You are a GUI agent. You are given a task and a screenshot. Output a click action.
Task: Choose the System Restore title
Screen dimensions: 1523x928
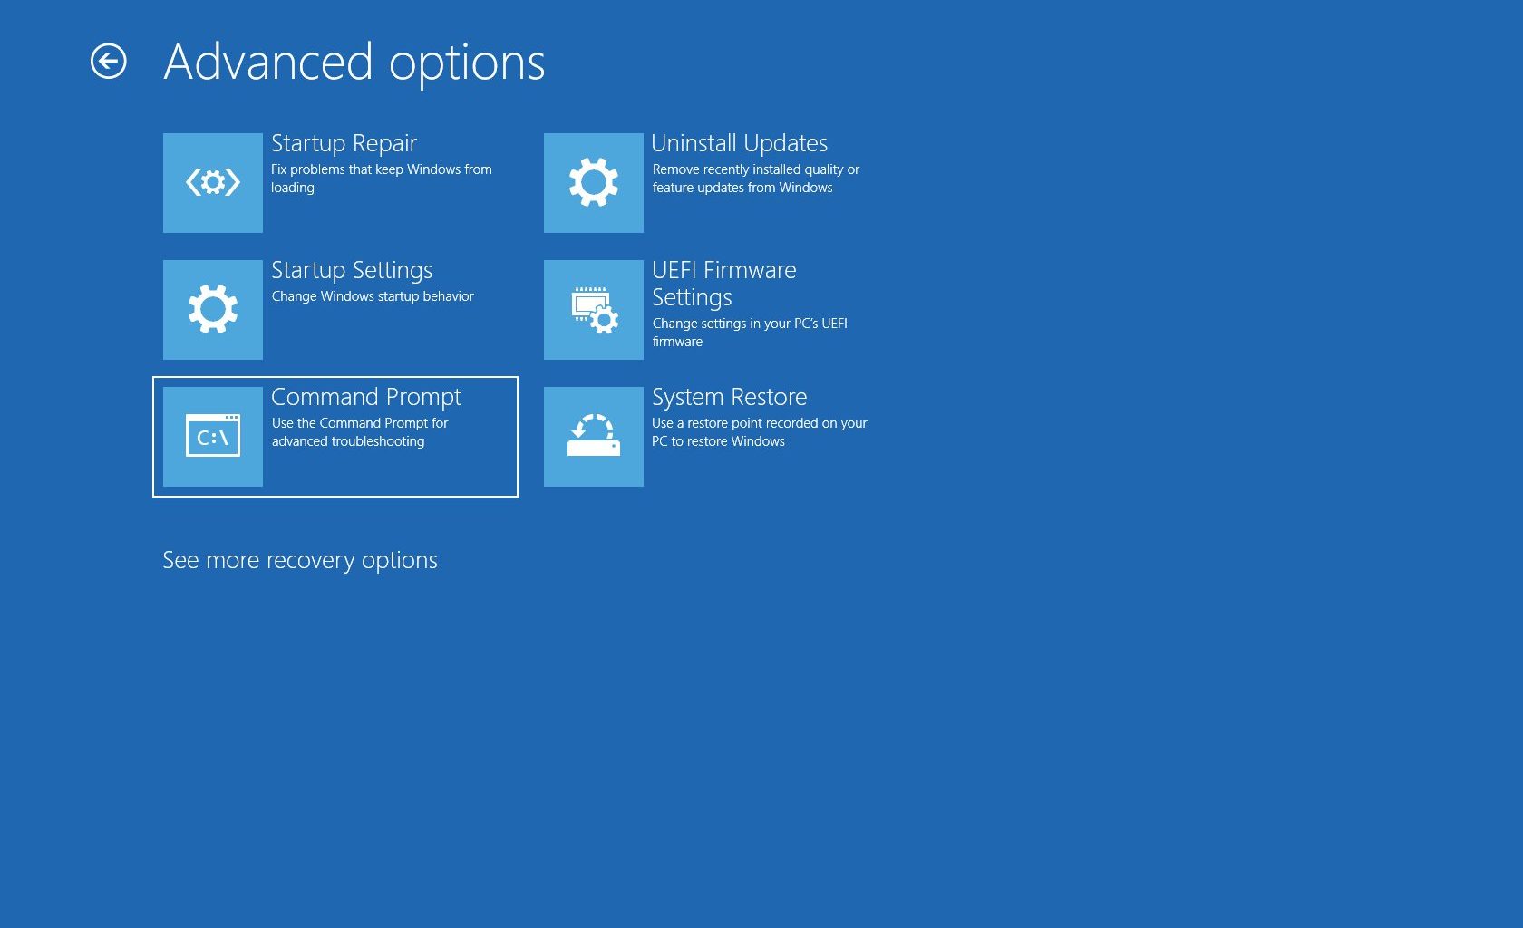tap(730, 398)
